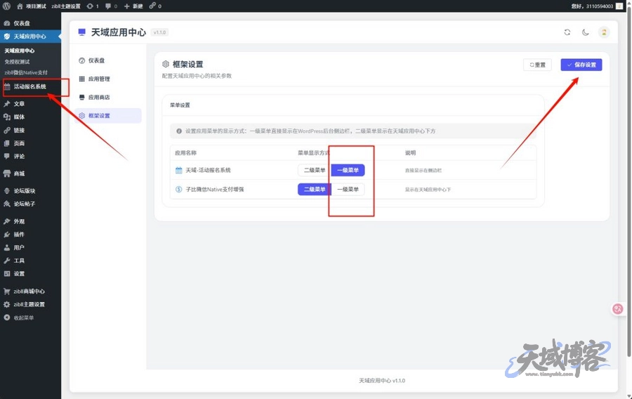The height and width of the screenshot is (399, 632).
Task: Open 活动报名系统 calendar menu item
Action: tap(30, 86)
